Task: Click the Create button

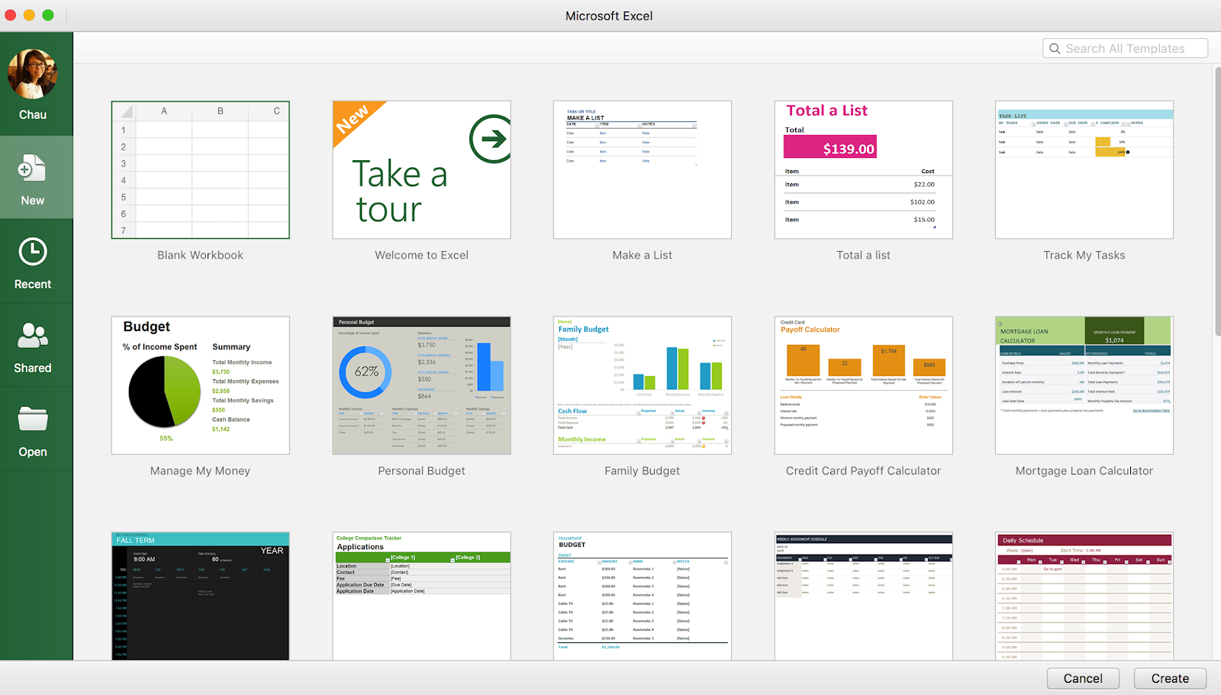Action: pyautogui.click(x=1170, y=678)
